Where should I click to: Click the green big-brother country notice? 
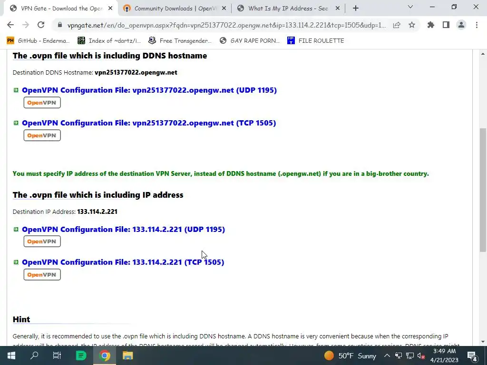click(221, 174)
